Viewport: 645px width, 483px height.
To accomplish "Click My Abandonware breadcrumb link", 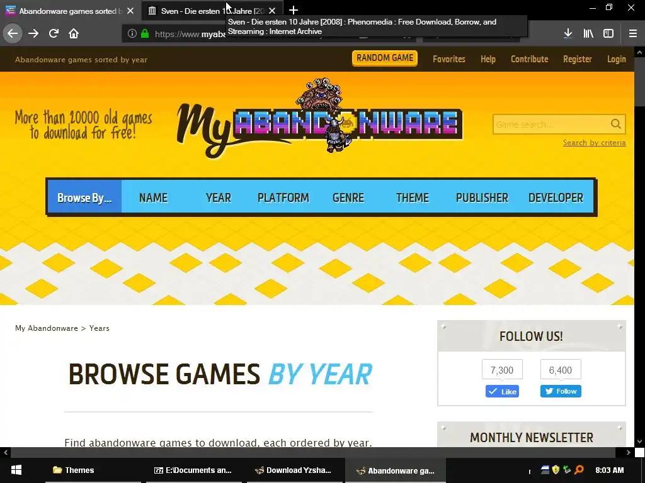I will point(47,328).
